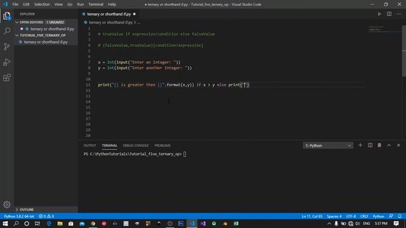
Task: Split the editor to the right
Action: point(389,14)
